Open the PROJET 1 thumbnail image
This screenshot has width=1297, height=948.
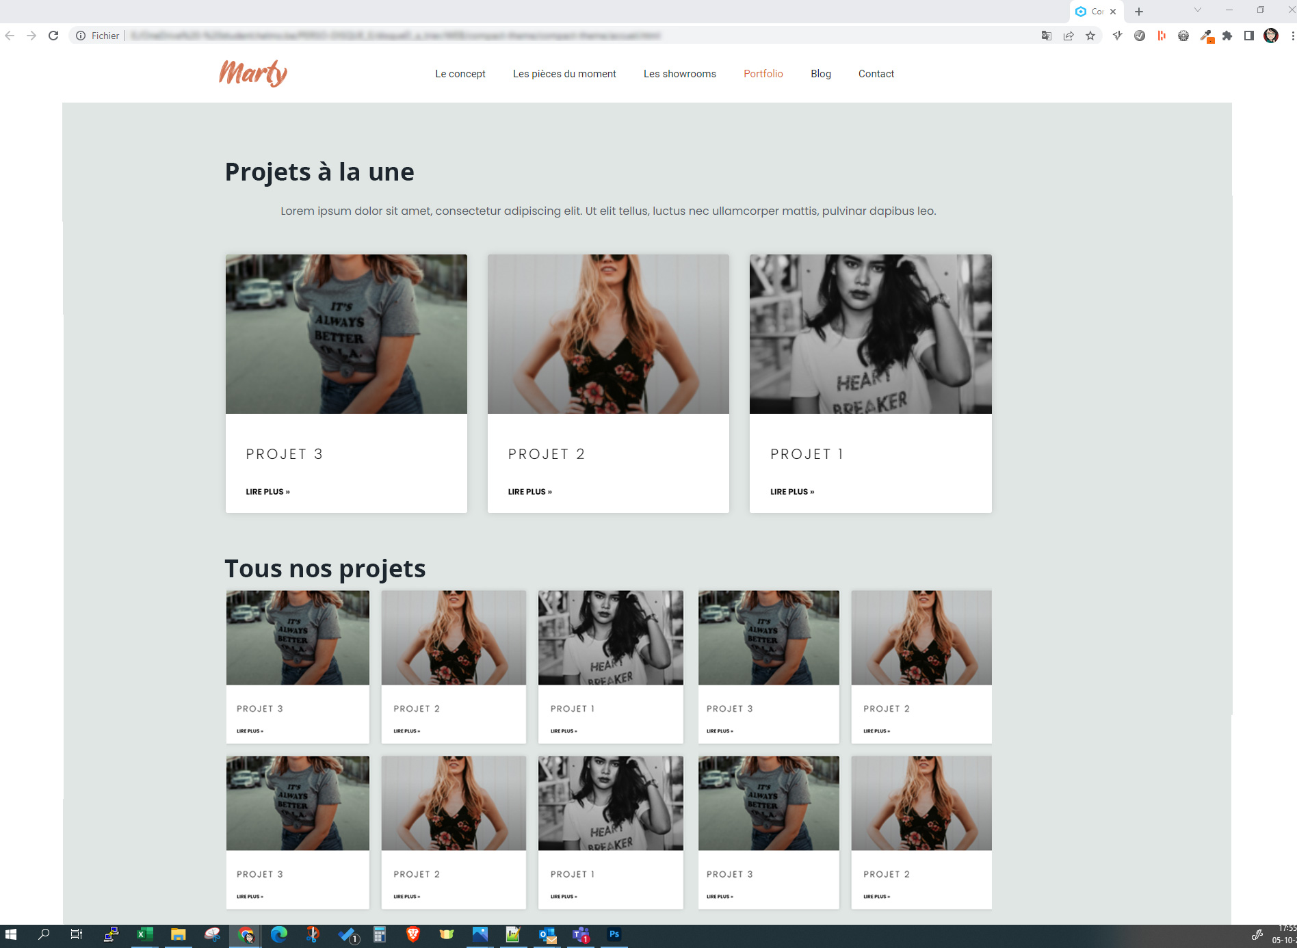(870, 334)
